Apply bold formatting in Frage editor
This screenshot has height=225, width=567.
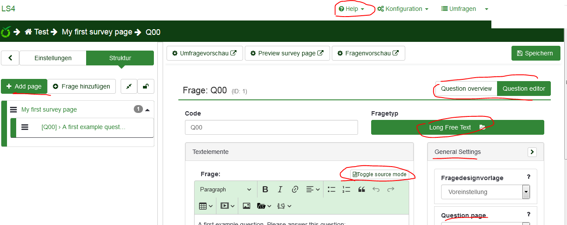265,189
